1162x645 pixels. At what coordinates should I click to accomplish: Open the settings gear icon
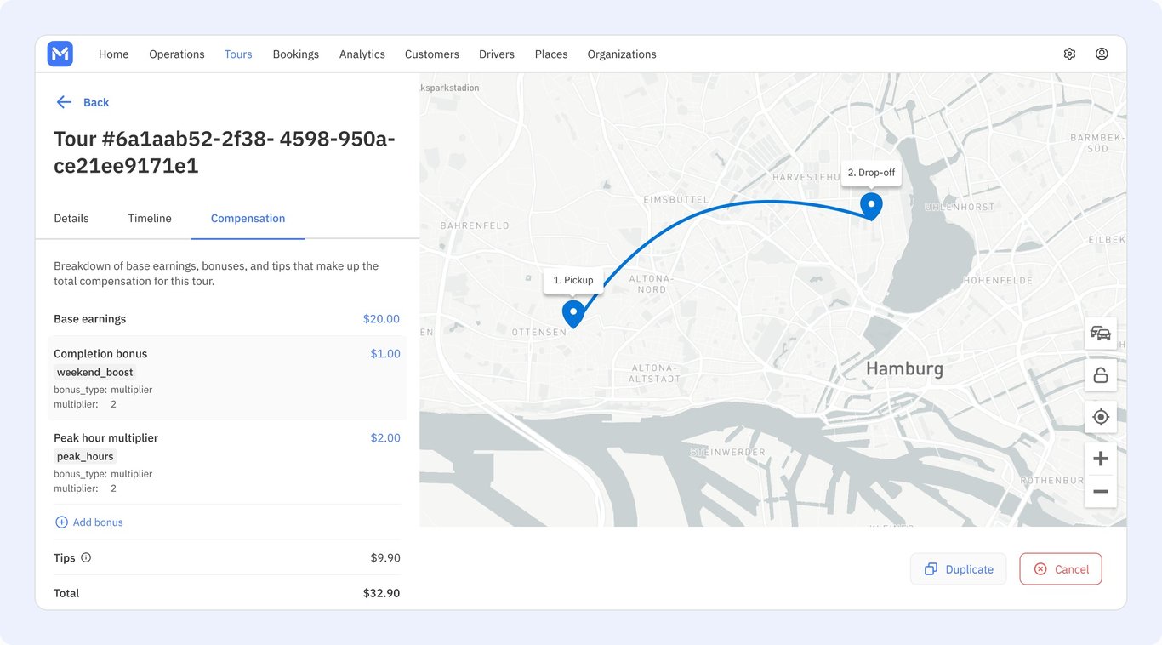click(x=1069, y=54)
